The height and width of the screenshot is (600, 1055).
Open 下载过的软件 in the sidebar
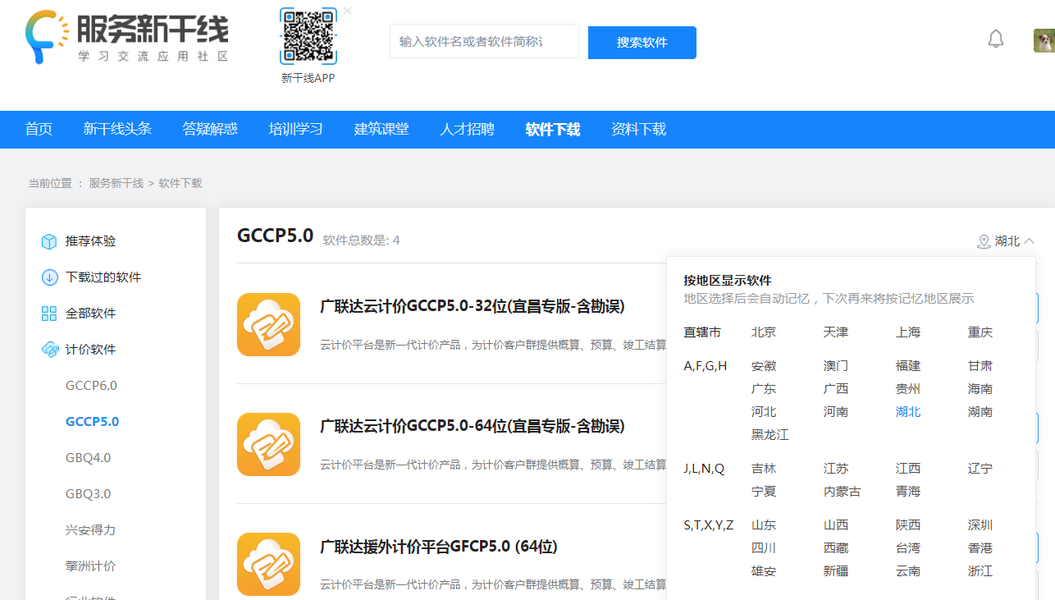point(103,277)
